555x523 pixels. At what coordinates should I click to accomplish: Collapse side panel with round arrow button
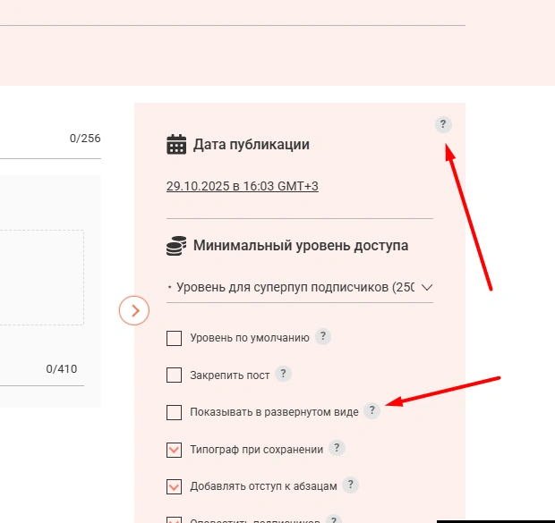134,310
